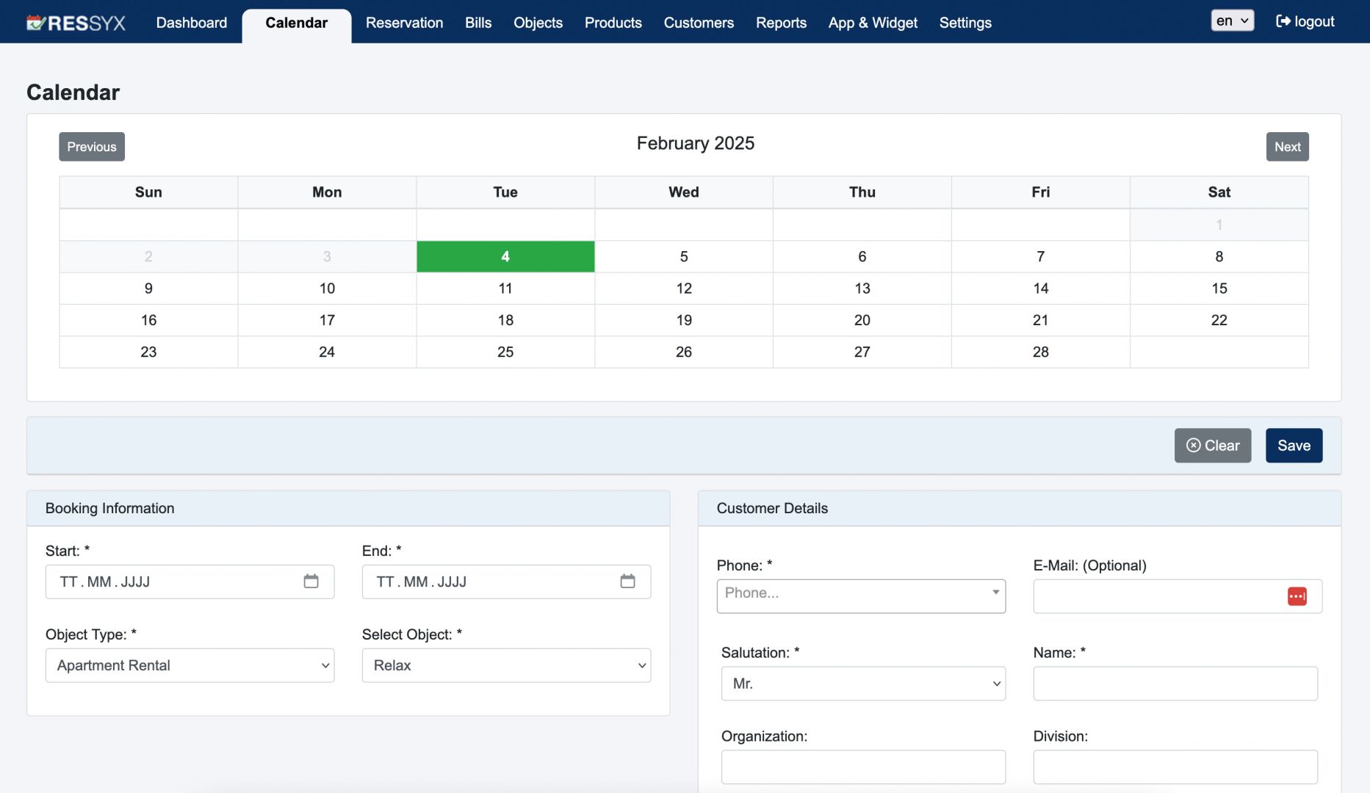Expand the language selector set to en
This screenshot has height=793, width=1370.
(x=1232, y=21)
